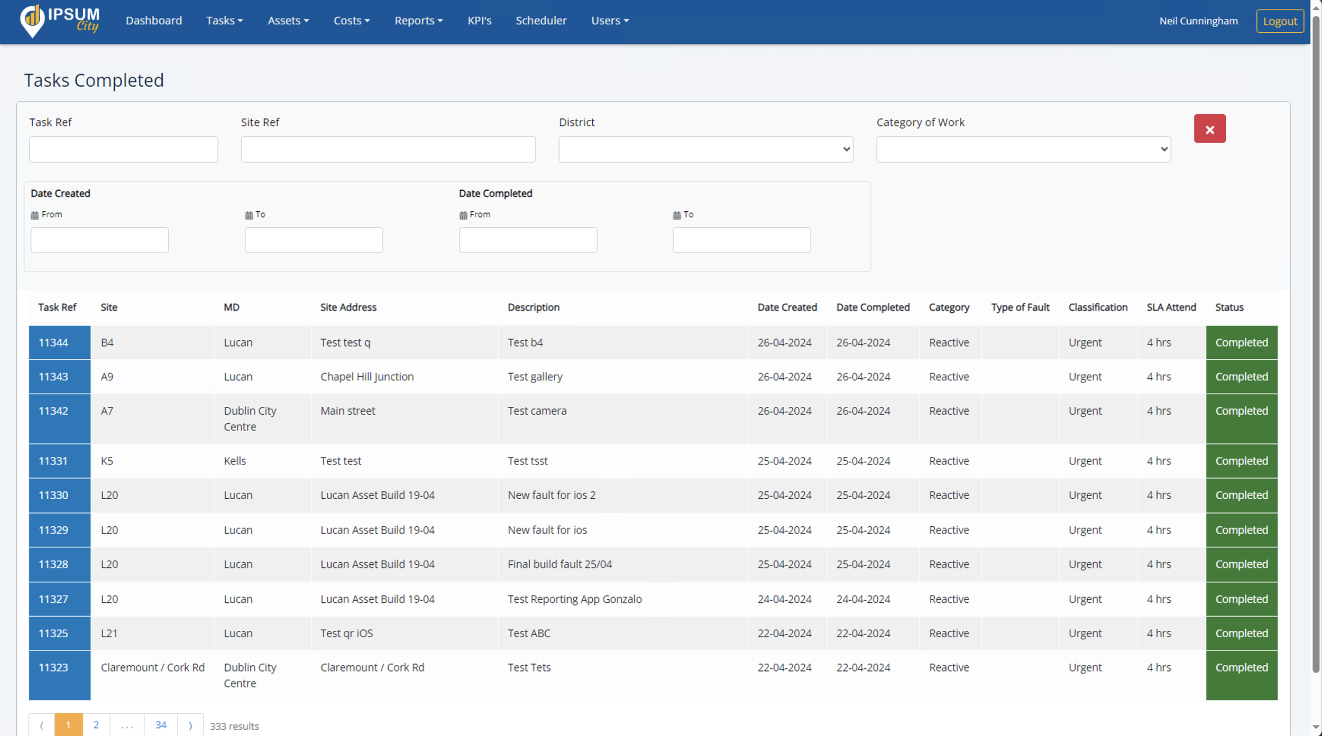
Task: Go to page 2 of results
Action: [96, 725]
